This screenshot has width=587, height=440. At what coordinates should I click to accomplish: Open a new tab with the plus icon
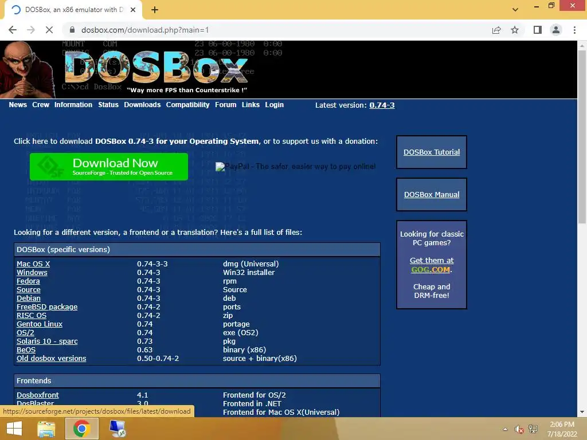click(x=155, y=10)
